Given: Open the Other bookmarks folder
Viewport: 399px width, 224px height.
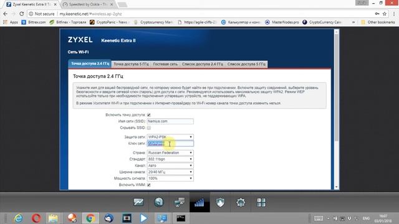Looking at the screenshot, I should pyautogui.click(x=378, y=22).
